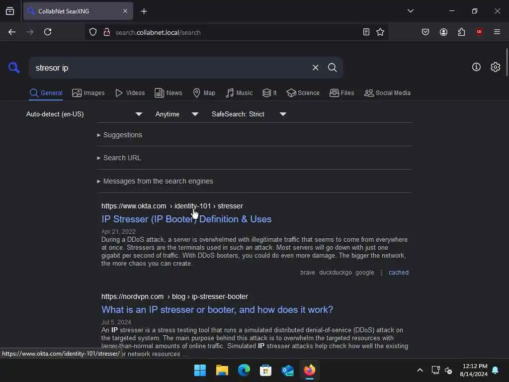This screenshot has height=382, width=509.
Task: Click the SearXNG logo magnifier
Action: tap(14, 68)
